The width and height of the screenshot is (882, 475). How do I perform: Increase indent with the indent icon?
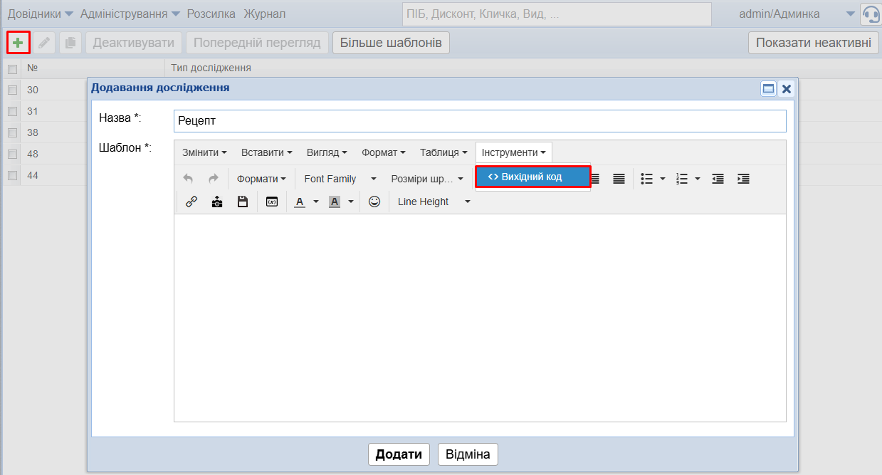tap(743, 179)
